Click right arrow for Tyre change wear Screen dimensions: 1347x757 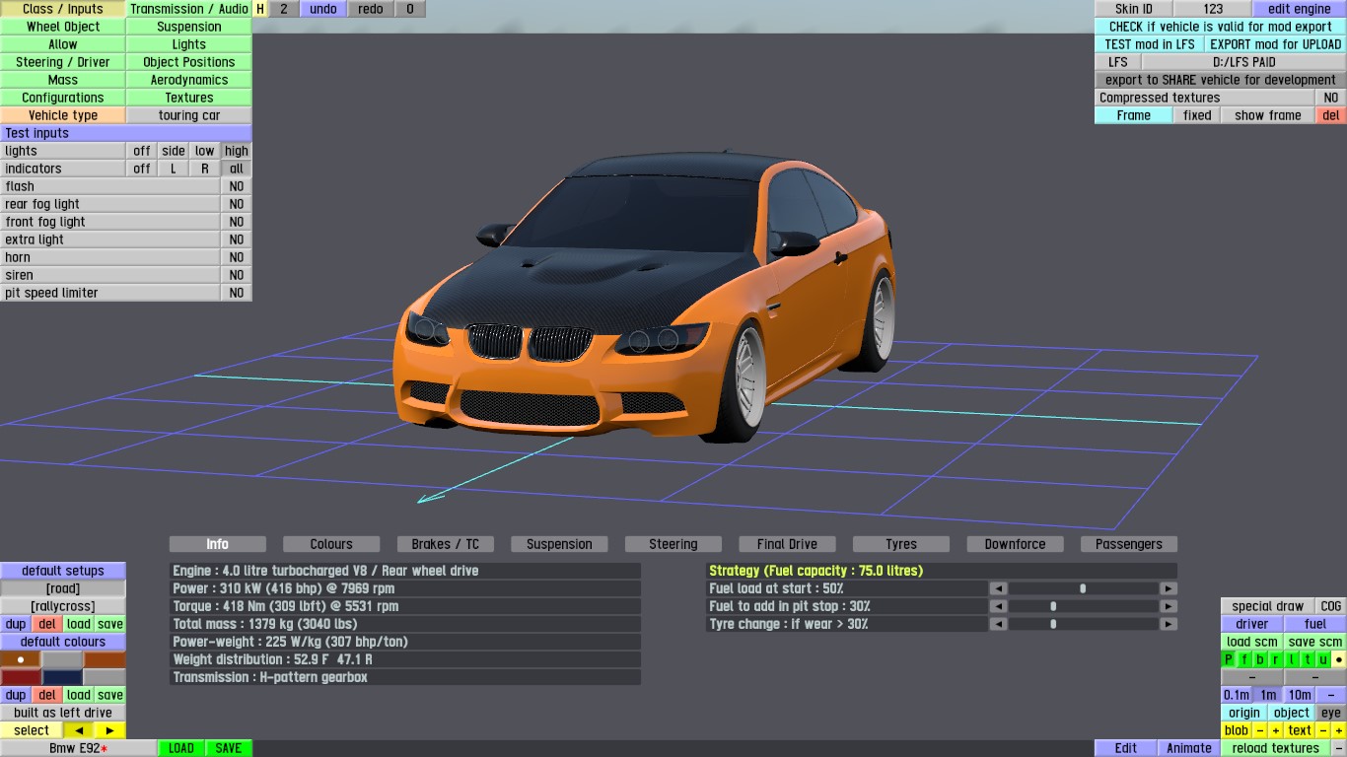[1168, 624]
